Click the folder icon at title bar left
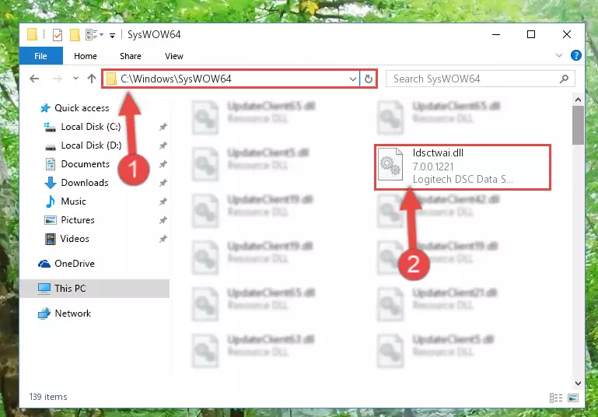Image resolution: width=598 pixels, height=417 pixels. [33, 34]
